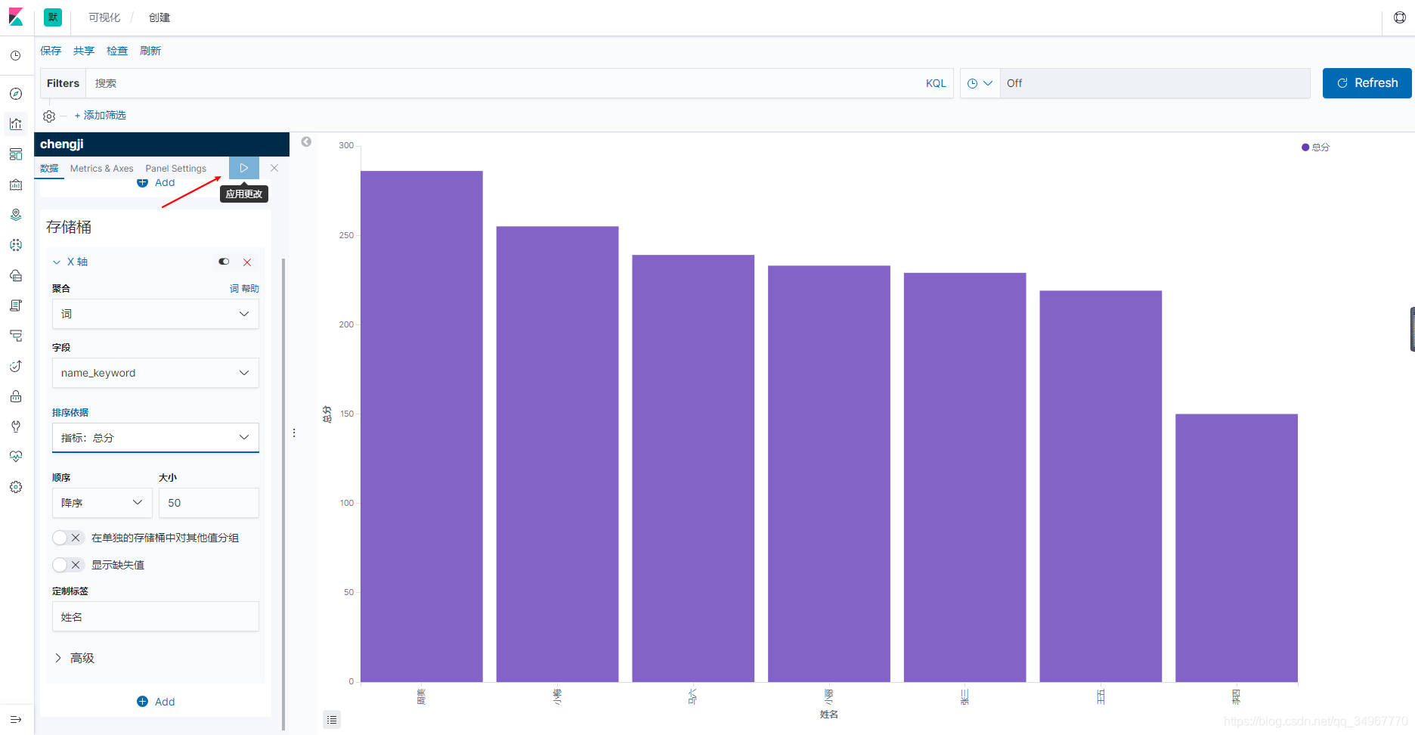Click the 定制标签 input with 姓名
The image size is (1415, 735).
pyautogui.click(x=156, y=617)
